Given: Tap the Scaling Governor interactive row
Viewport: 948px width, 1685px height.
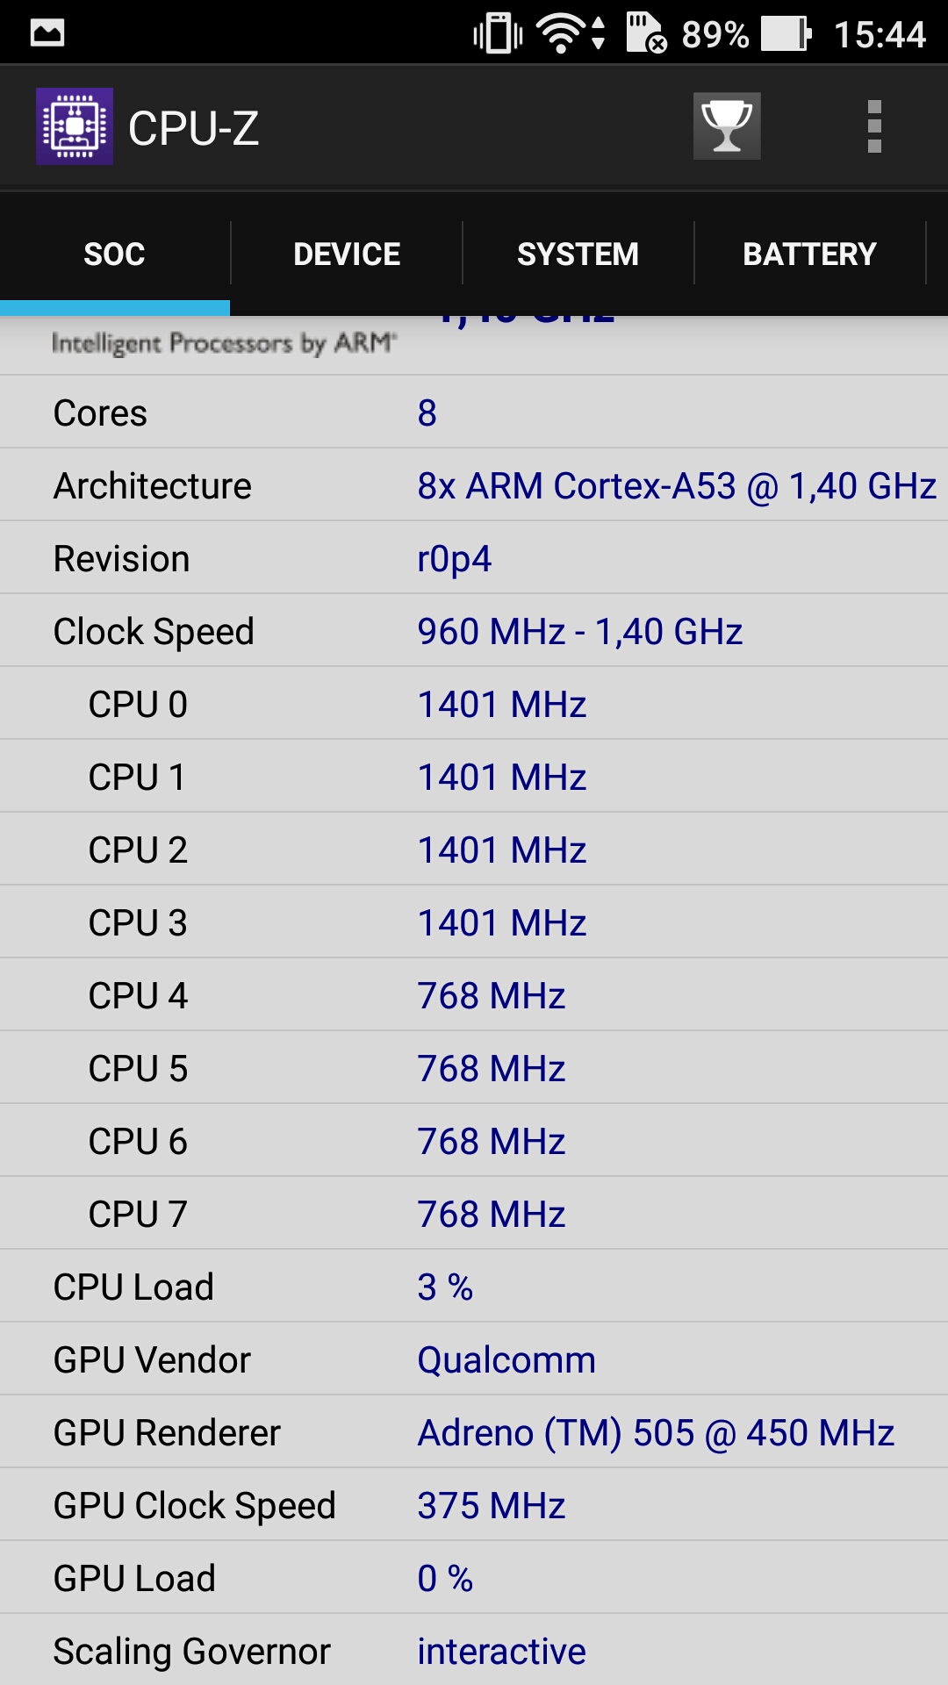Looking at the screenshot, I should pos(474,1651).
